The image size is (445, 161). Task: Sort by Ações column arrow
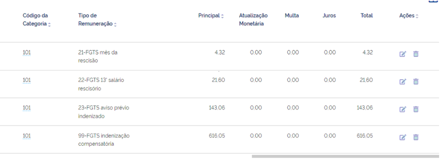(x=417, y=16)
